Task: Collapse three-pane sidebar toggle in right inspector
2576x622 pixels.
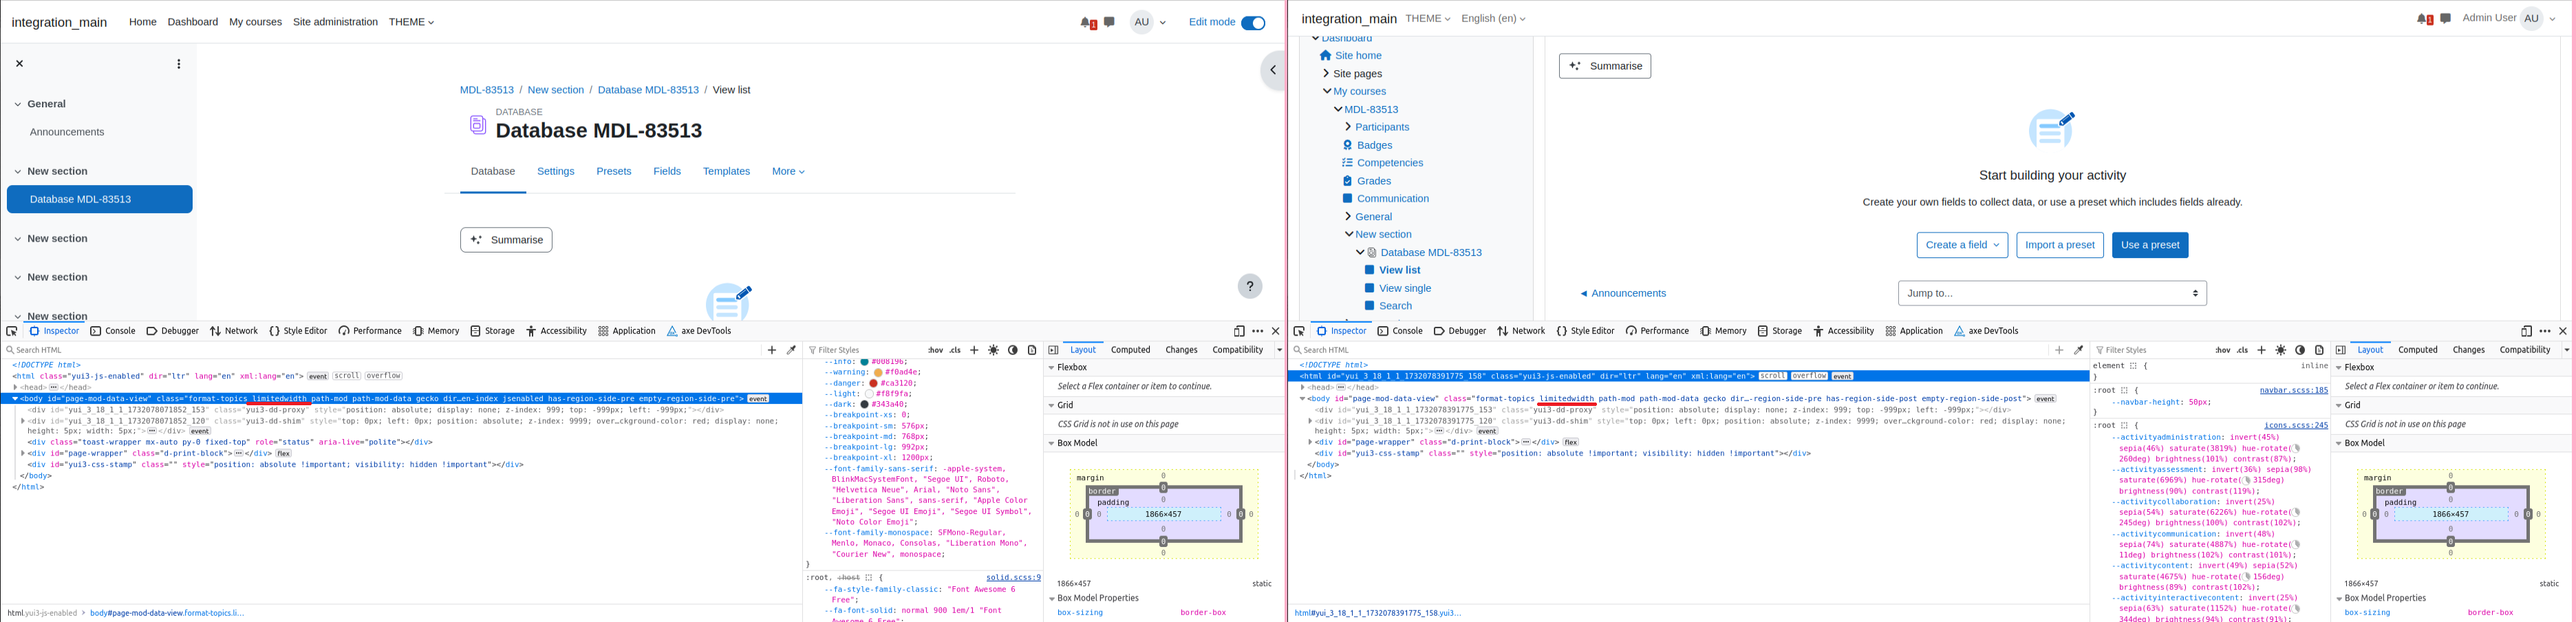Action: [x=2340, y=350]
